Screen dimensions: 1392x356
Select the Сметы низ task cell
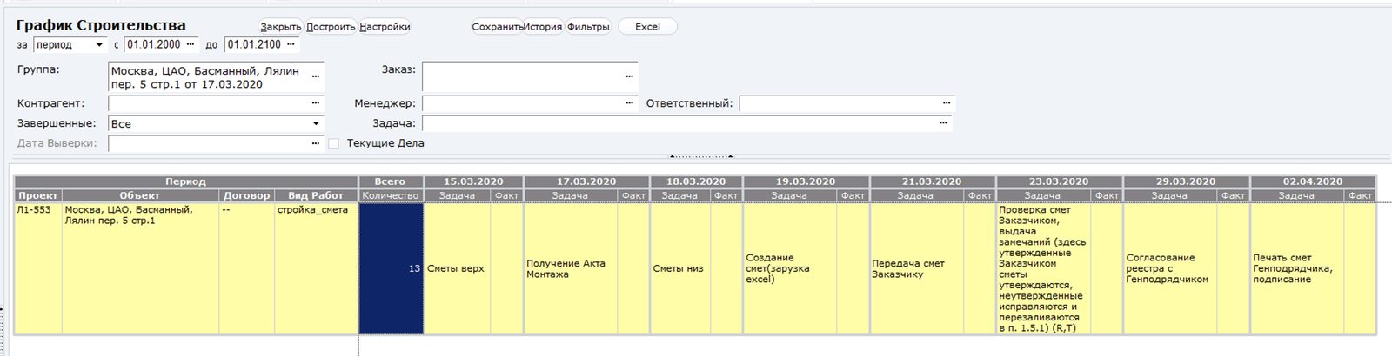click(x=680, y=268)
